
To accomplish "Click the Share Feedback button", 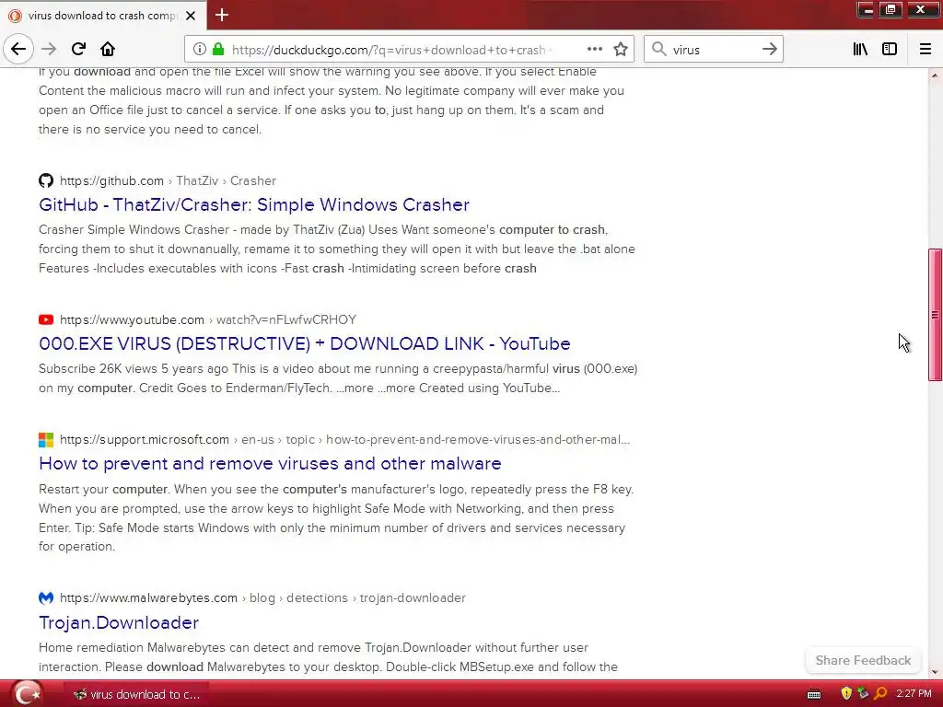I will pyautogui.click(x=863, y=660).
